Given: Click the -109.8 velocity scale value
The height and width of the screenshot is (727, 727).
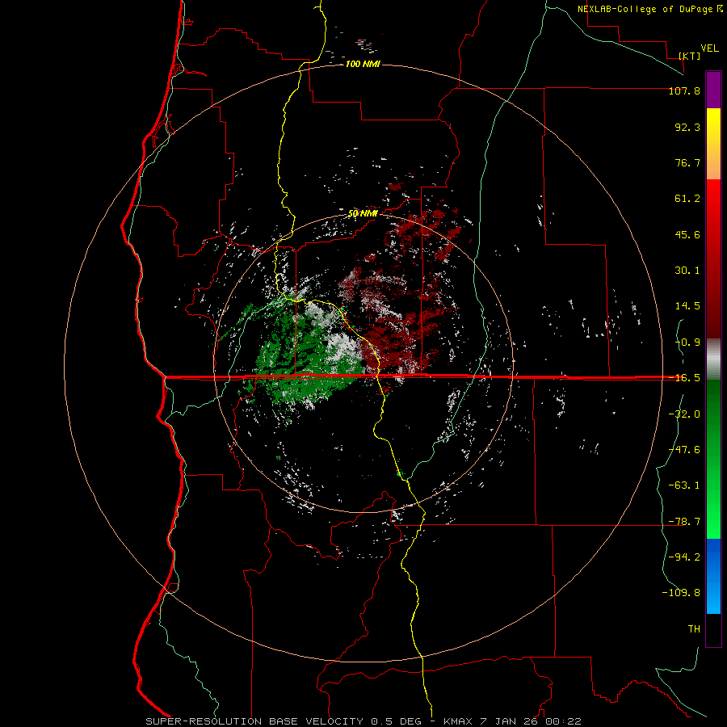Looking at the screenshot, I should (x=681, y=593).
